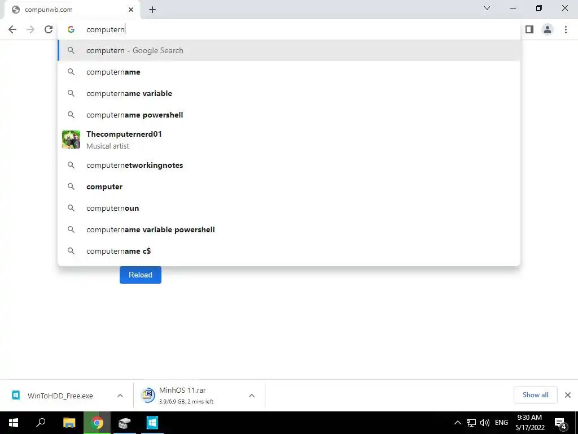Open clock showing 9:30 AM
The width and height of the screenshot is (578, 434).
(x=529, y=423)
